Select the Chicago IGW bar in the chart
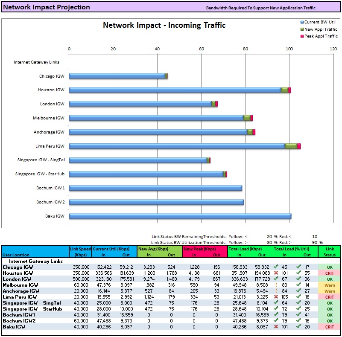 pos(117,76)
